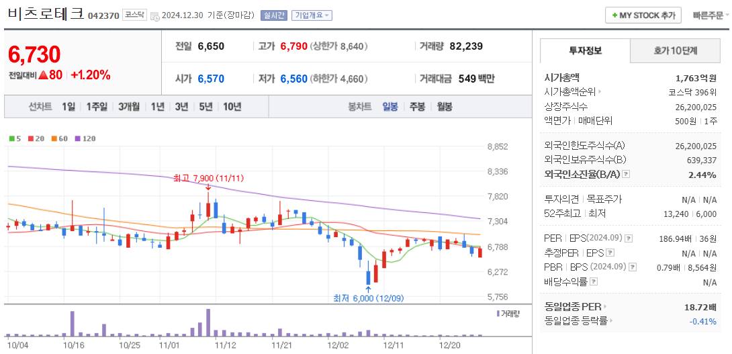
Task: Select the 1주일 line chart period
Action: coord(96,107)
